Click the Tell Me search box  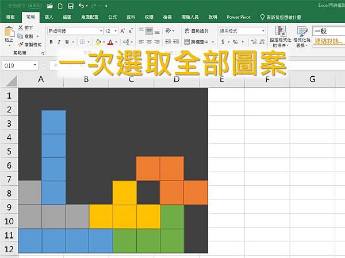point(281,17)
